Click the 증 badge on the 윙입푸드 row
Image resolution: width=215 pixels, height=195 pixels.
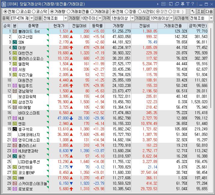coord(15,86)
